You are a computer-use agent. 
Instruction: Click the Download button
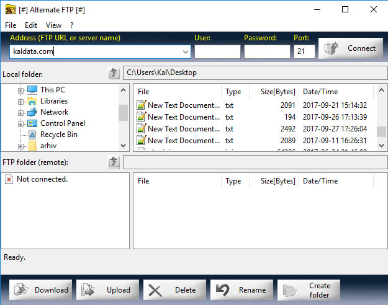click(x=41, y=290)
